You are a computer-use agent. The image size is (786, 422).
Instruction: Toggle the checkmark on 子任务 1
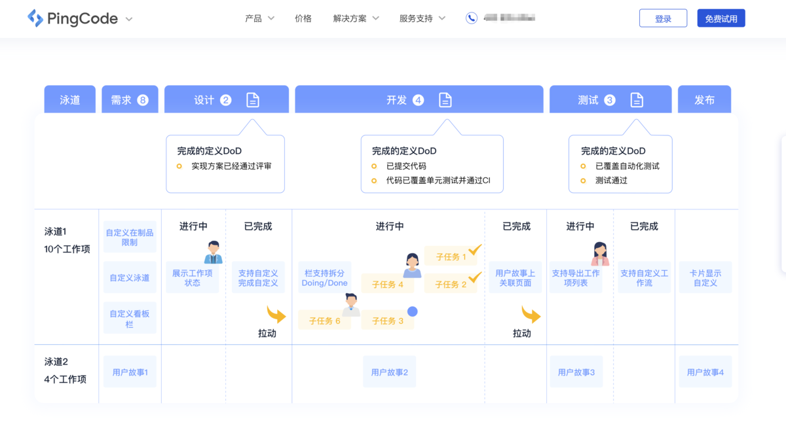[474, 252]
